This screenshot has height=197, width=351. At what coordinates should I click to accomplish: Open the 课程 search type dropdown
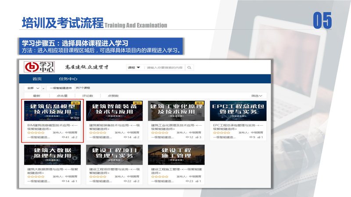[x=134, y=67]
